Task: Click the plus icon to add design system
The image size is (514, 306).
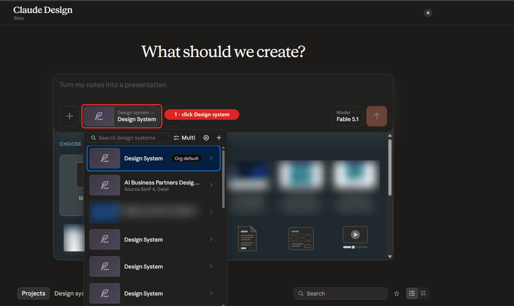Action: (219, 138)
